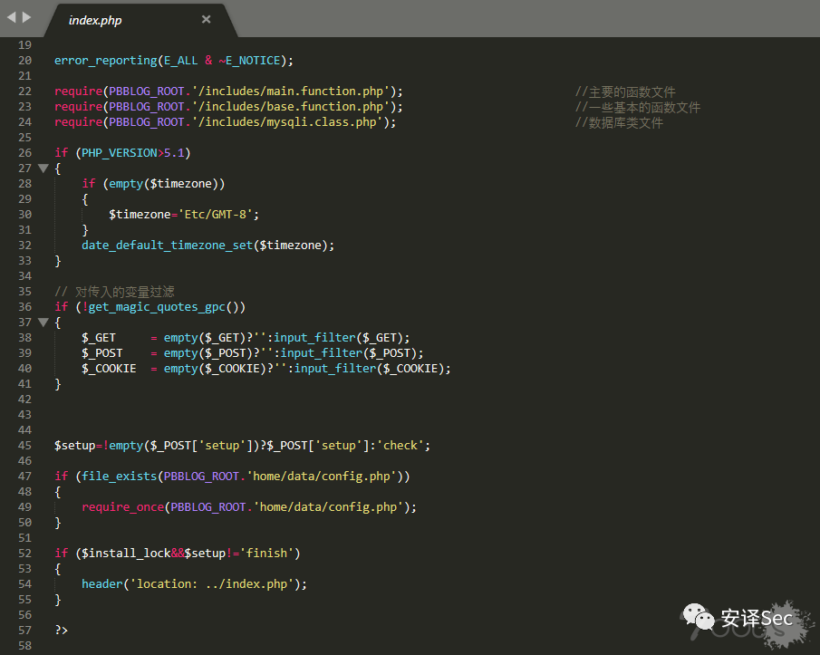The image size is (820, 655).
Task: Close the index.php tab
Action: click(206, 19)
